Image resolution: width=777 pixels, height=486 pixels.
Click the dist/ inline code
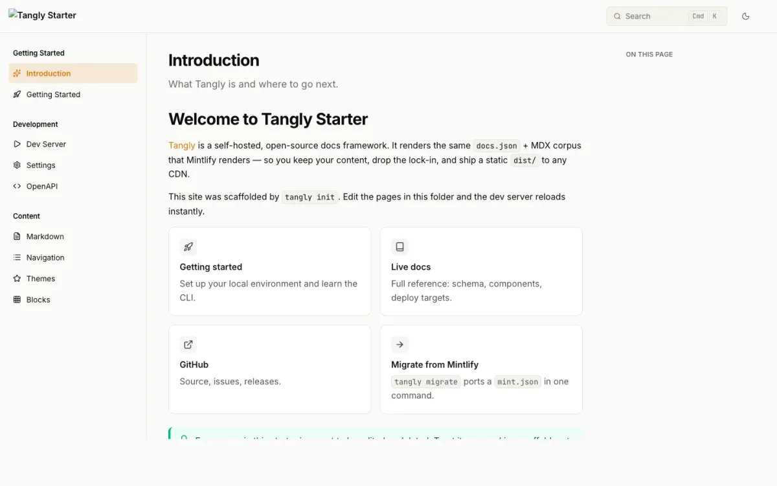coord(524,160)
